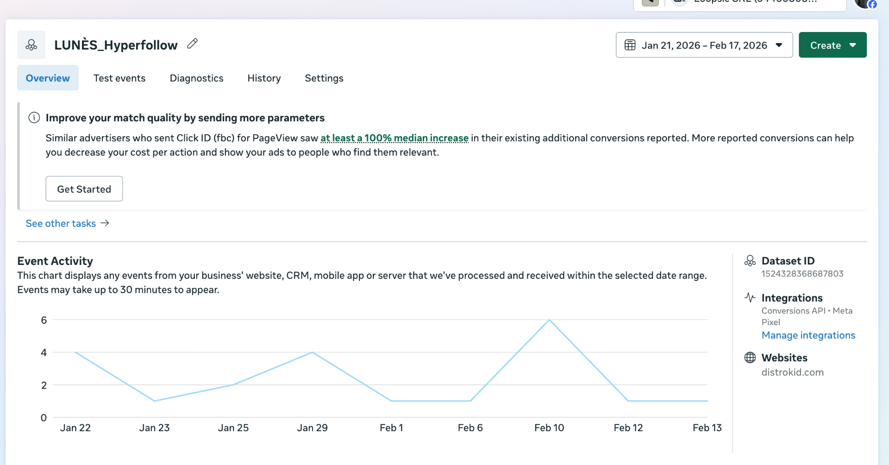This screenshot has height=465, width=889.
Task: Switch to the Test events tab
Action: pos(119,78)
